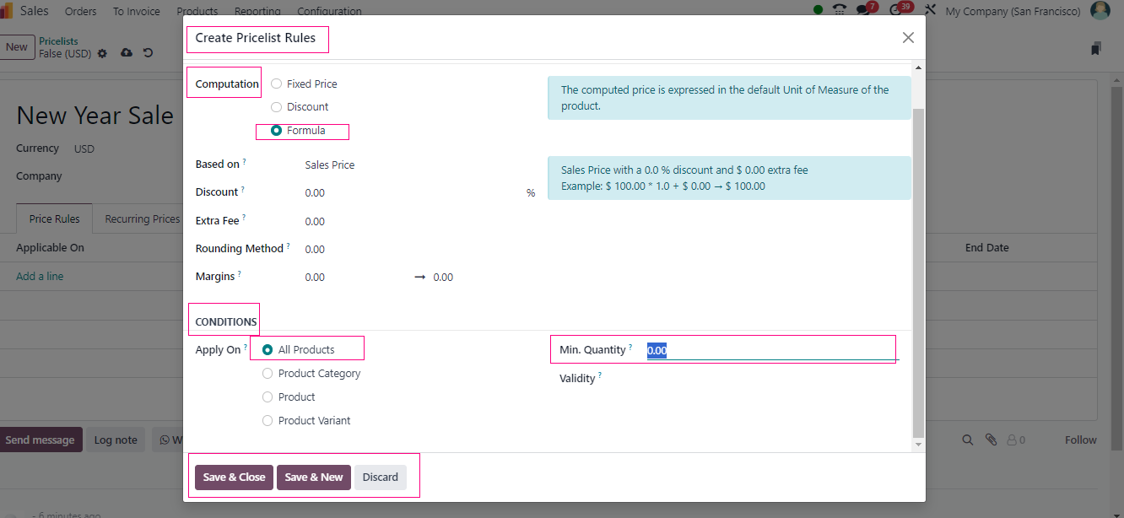Click the cloud save icon in breadcrumb
The height and width of the screenshot is (518, 1124).
(x=127, y=53)
